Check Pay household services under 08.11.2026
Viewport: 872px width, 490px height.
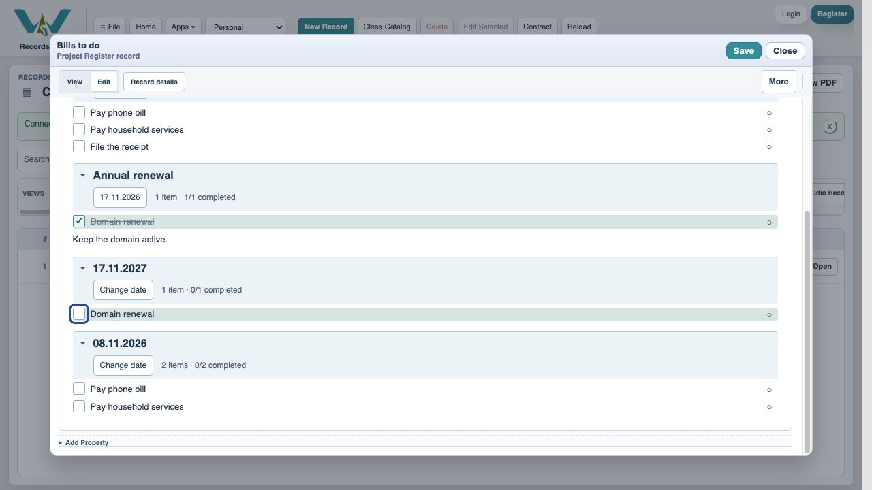[79, 406]
